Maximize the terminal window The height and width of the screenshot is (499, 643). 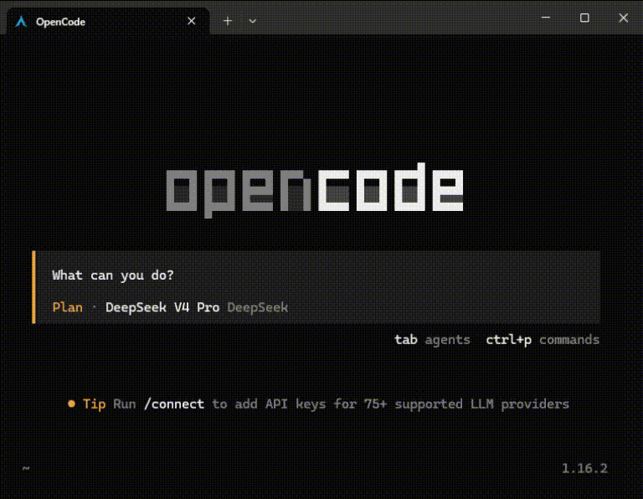(584, 18)
